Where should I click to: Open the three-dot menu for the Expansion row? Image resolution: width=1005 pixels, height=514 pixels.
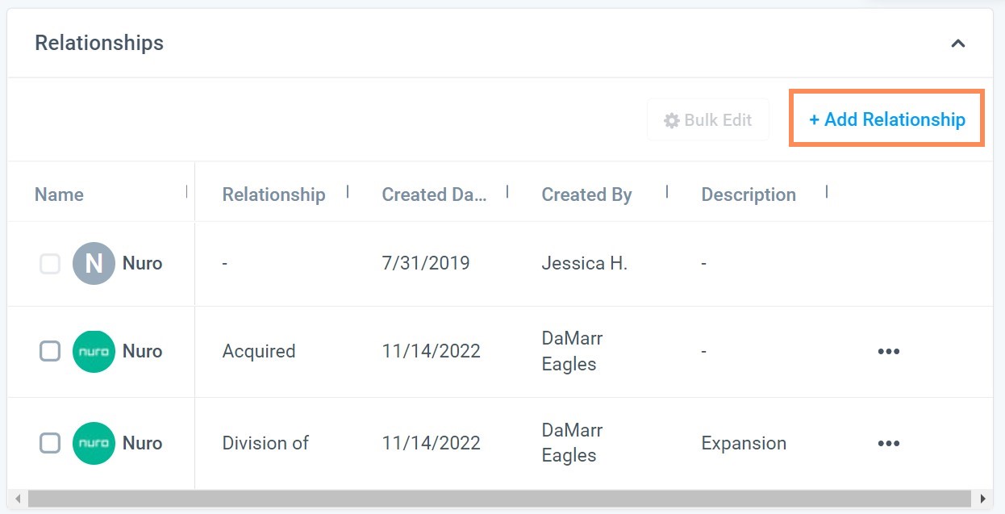[888, 443]
